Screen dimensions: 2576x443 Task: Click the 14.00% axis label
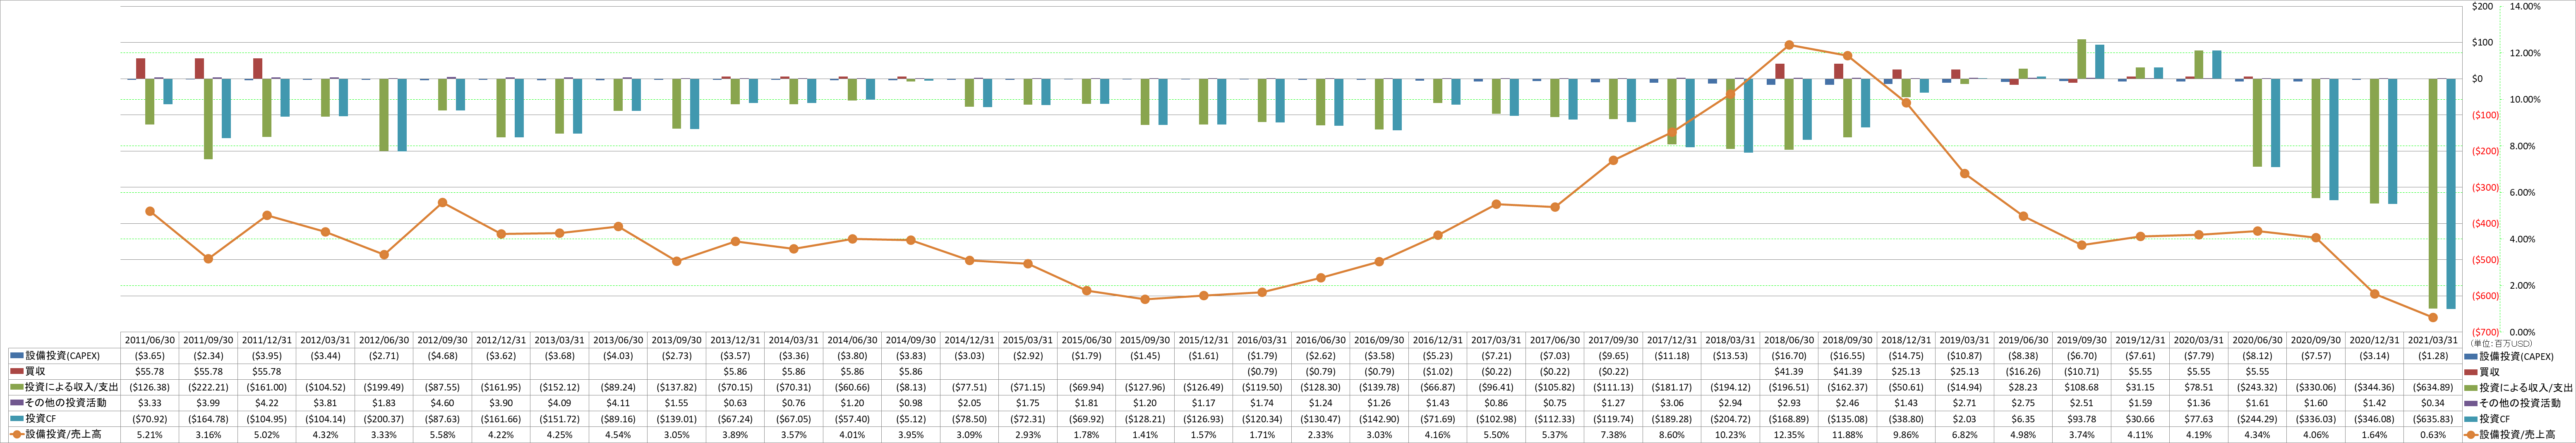point(2525,6)
